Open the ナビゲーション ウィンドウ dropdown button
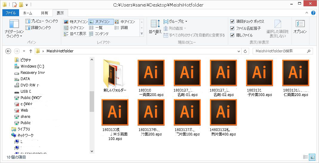The image size is (319, 163). click(14, 29)
